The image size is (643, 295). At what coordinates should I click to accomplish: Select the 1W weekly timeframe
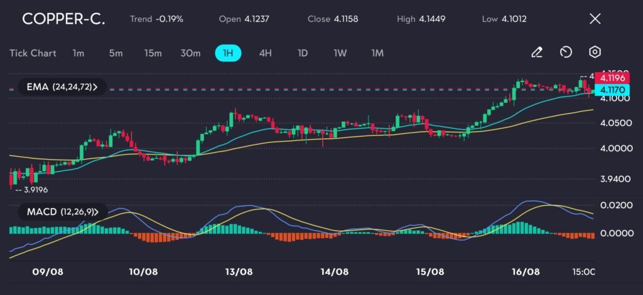(340, 53)
